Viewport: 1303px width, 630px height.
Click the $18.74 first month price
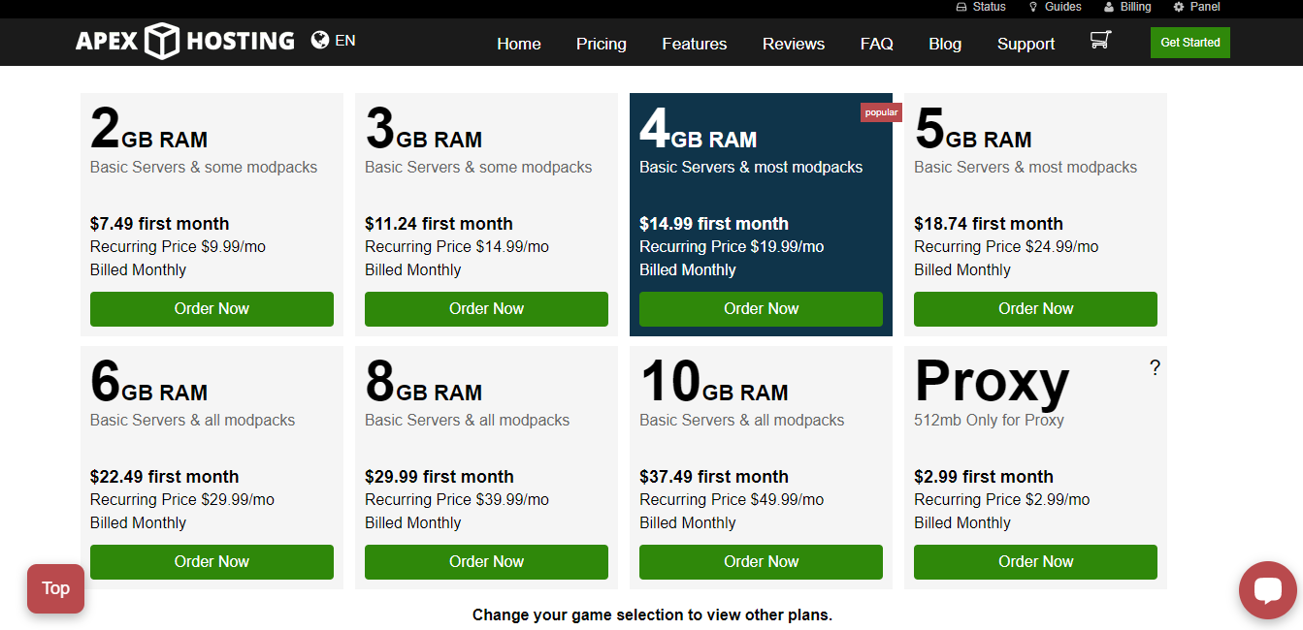pyautogui.click(x=989, y=224)
